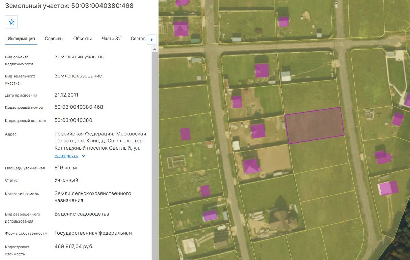Click the Государственная федеральная ownership value
This screenshot has width=410, height=260.
point(93,233)
